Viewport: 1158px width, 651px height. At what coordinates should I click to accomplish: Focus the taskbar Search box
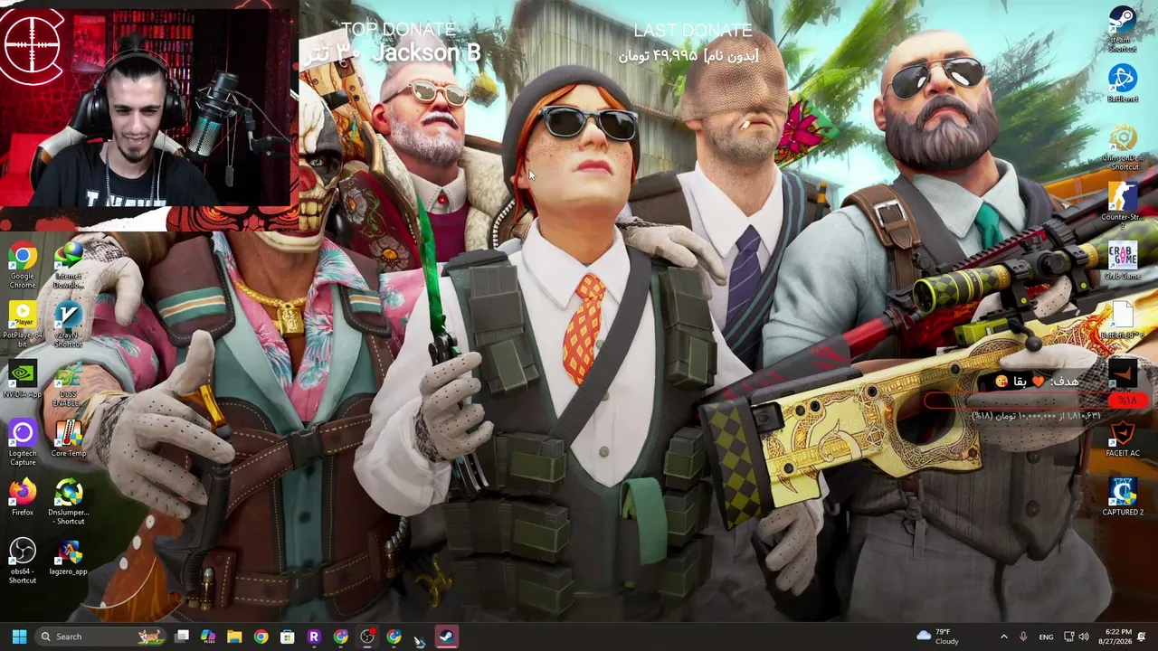point(101,637)
